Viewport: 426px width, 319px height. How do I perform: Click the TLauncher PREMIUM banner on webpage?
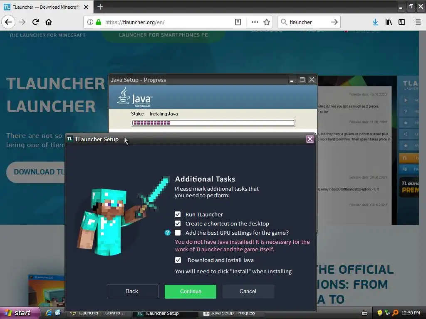pos(409,187)
